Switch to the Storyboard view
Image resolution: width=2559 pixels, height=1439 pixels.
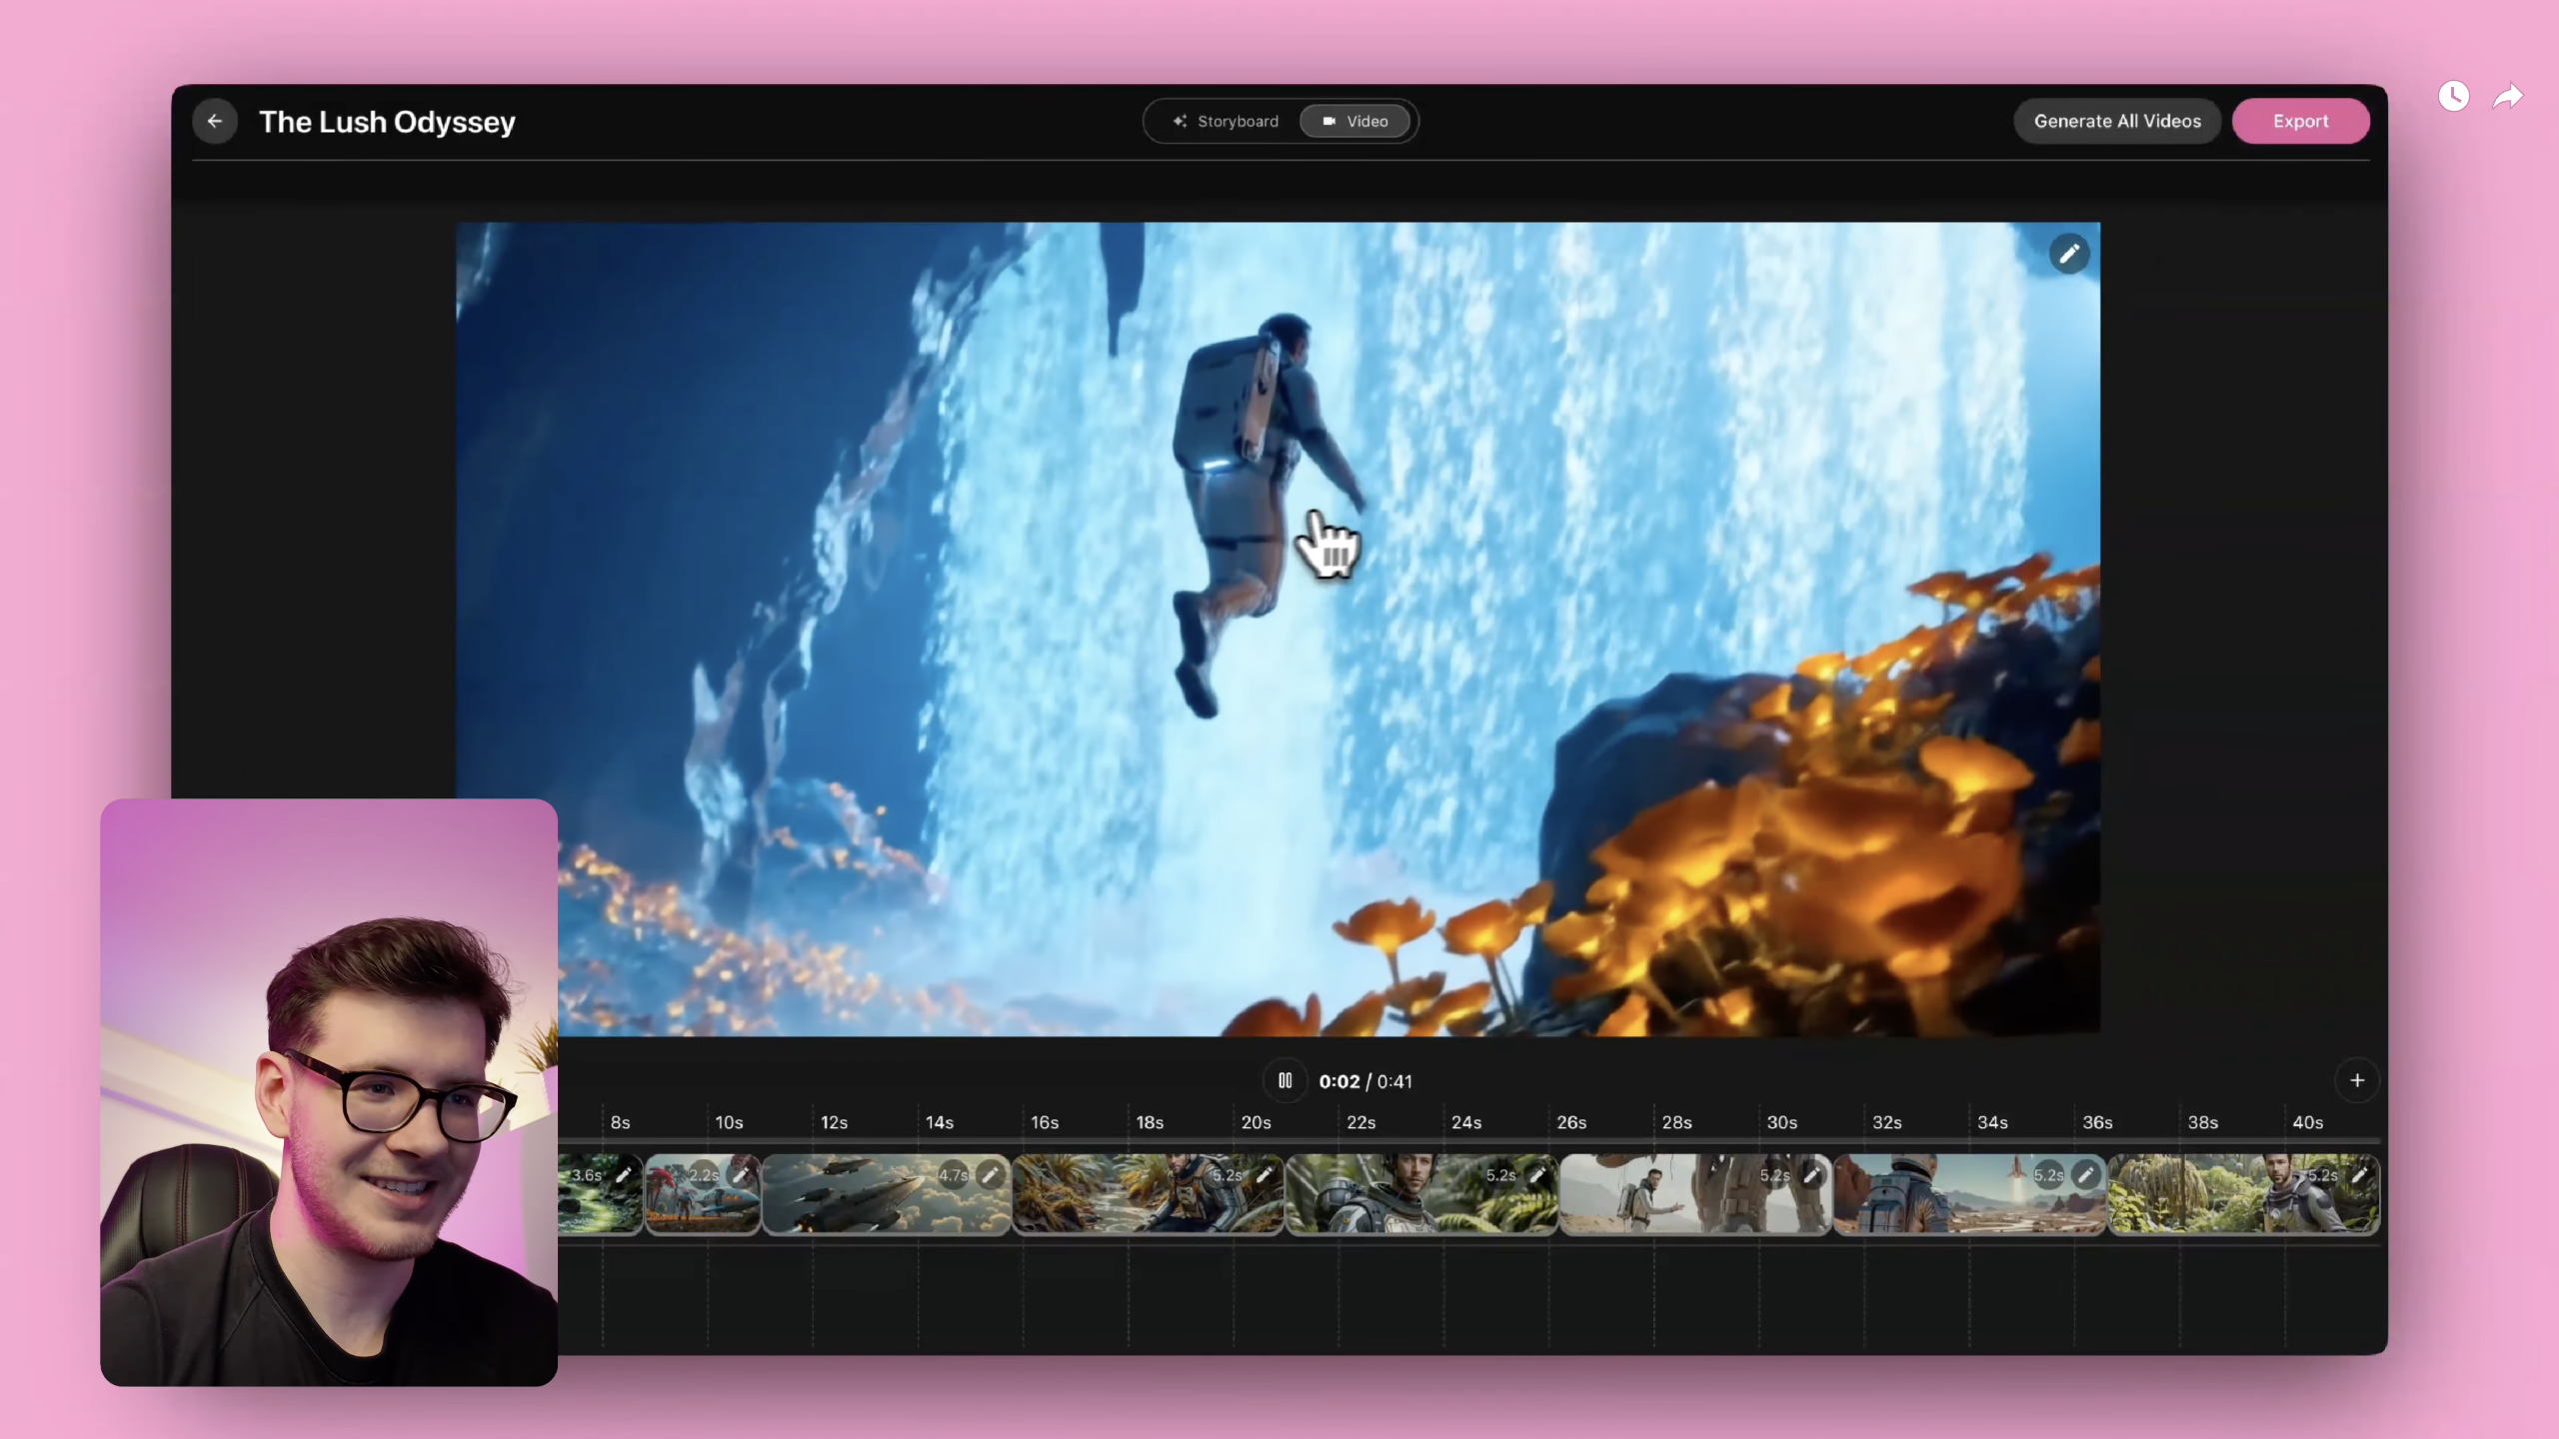click(x=1226, y=121)
